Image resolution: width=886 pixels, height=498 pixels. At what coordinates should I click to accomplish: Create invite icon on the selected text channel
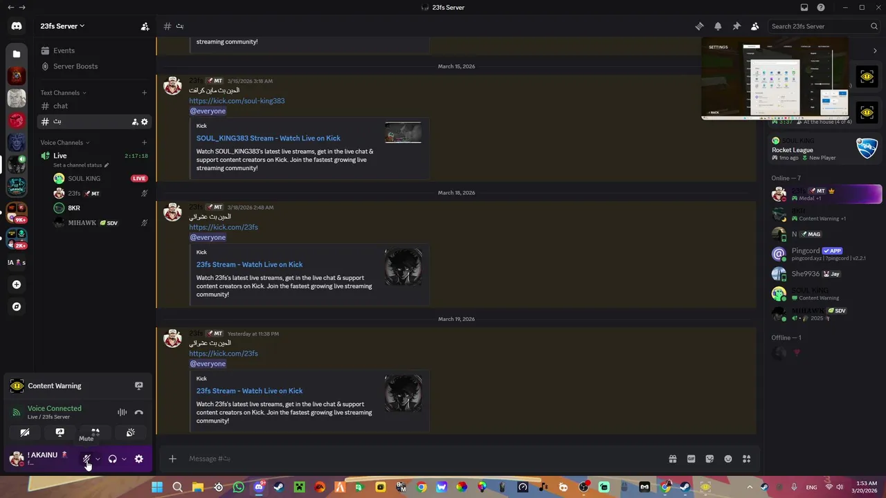(135, 122)
